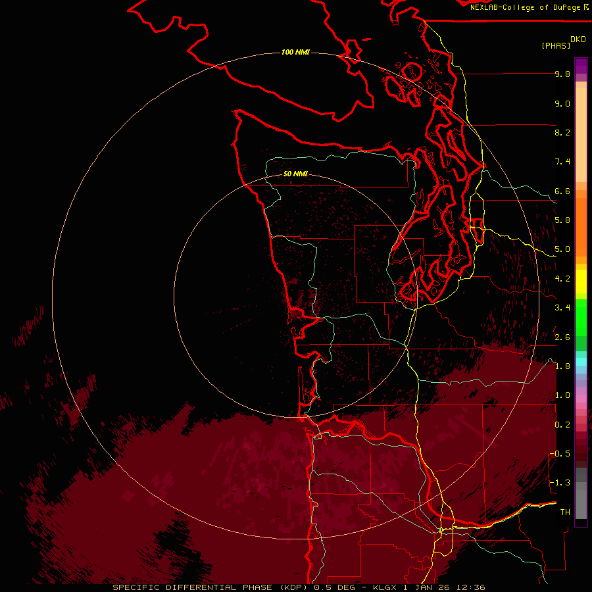Image resolution: width=592 pixels, height=592 pixels.
Task: Click the -1.3 scale value
Action: click(560, 483)
